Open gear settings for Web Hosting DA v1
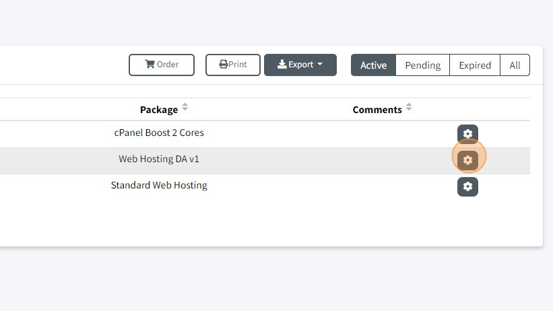The image size is (553, 311). pos(467,160)
